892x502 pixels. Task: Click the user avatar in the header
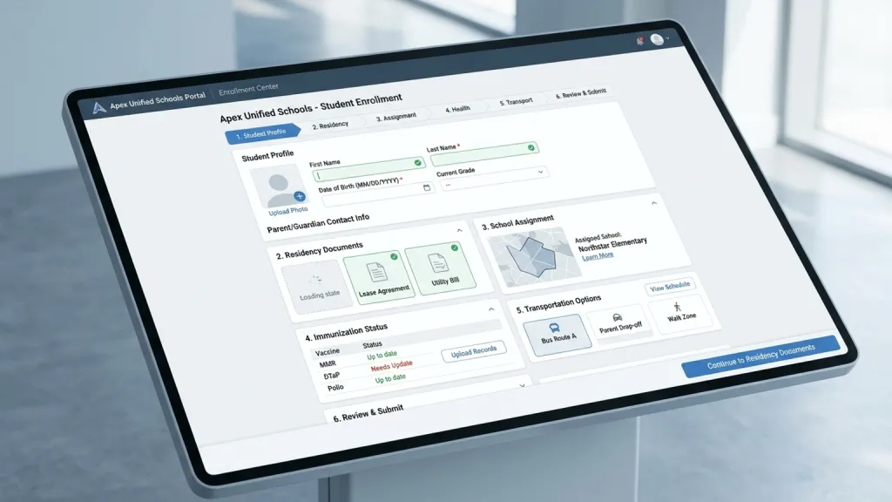click(657, 39)
